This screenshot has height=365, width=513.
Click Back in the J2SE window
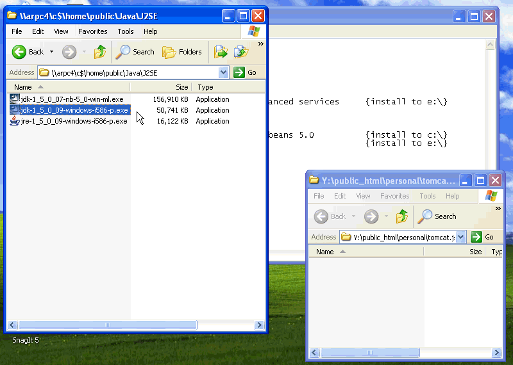coord(28,52)
